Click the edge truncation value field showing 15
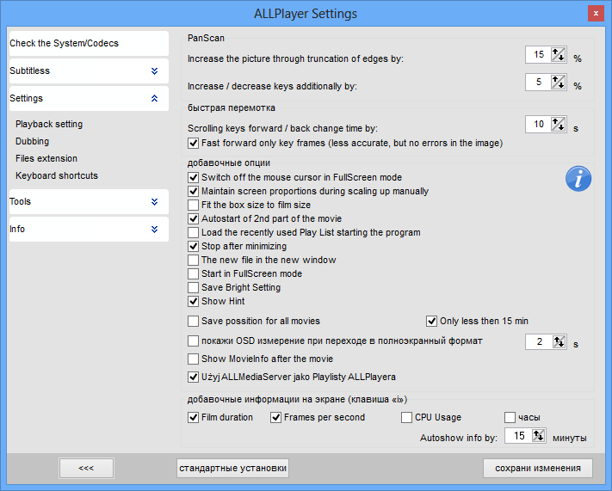Viewport: 612px width, 491px height. click(538, 54)
